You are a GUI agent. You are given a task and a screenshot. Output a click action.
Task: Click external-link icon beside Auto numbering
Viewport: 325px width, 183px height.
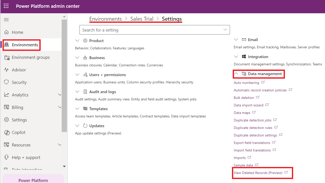263,82
